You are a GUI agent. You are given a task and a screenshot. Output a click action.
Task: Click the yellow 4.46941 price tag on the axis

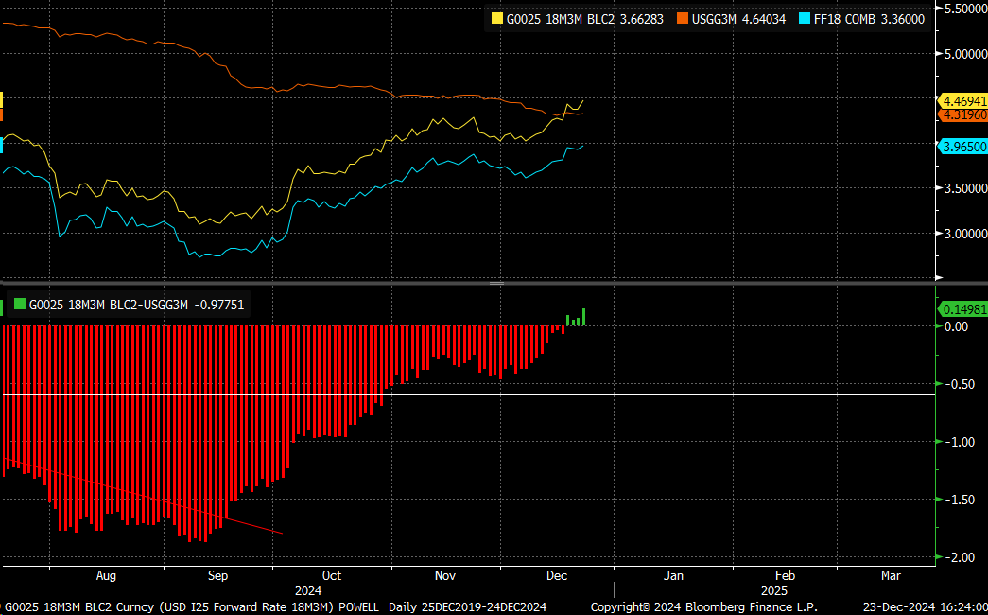tap(962, 101)
